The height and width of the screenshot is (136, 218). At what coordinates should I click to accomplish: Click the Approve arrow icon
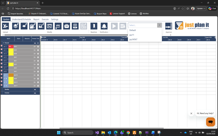(x=168, y=26)
